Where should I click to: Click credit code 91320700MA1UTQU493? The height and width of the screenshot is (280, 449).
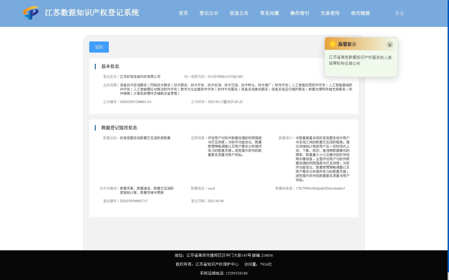tap(225, 77)
